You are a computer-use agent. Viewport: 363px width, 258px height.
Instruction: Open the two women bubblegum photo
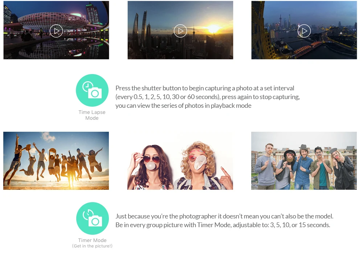(x=180, y=161)
